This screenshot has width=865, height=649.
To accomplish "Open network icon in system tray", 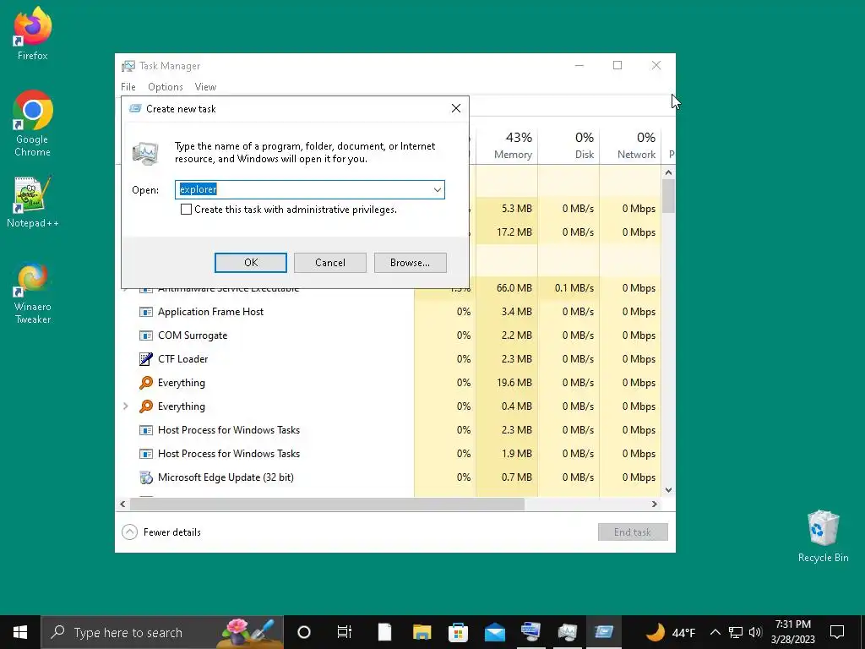I will click(736, 632).
